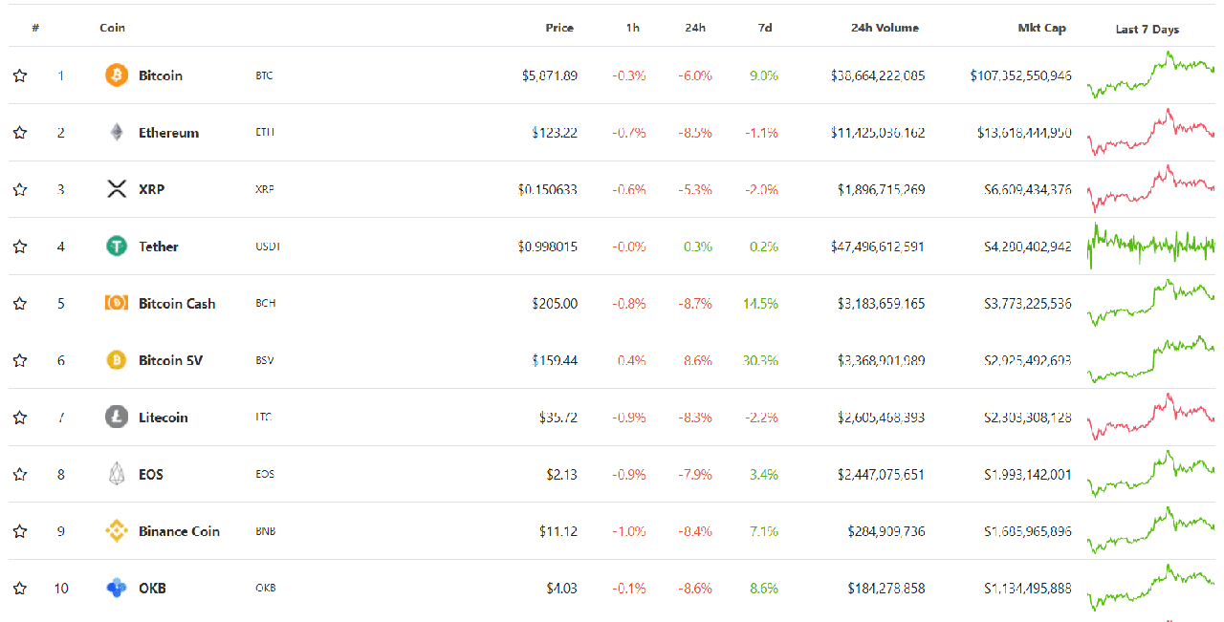Sort table by the 7d column header

click(765, 28)
